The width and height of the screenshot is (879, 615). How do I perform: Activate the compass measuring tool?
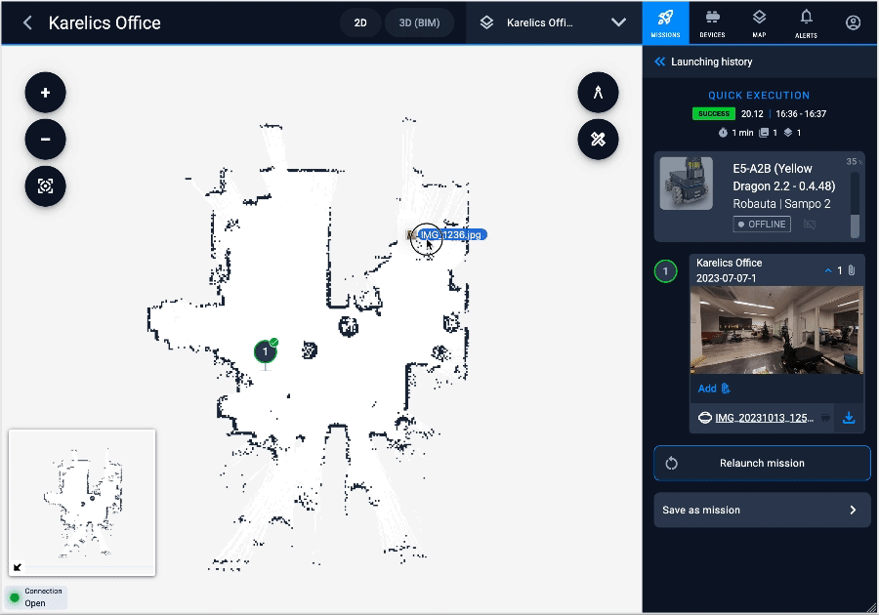click(x=598, y=94)
